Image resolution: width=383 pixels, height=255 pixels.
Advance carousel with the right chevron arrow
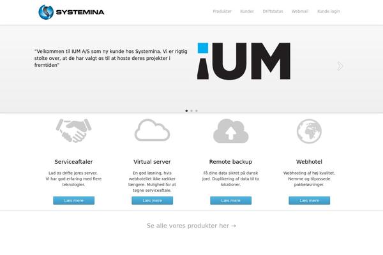click(340, 66)
